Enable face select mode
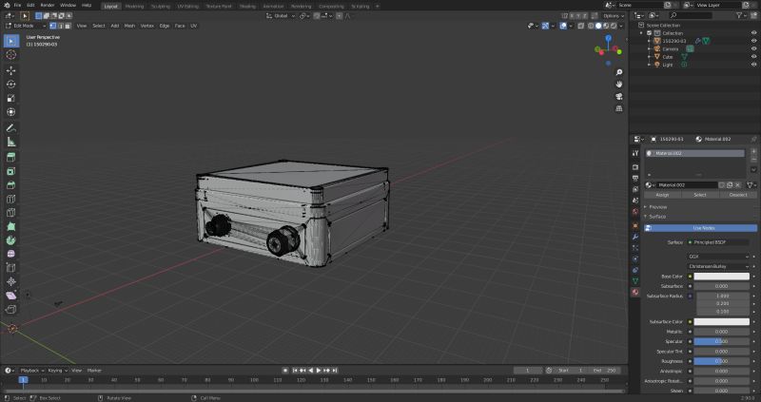This screenshot has height=402, width=761. tap(68, 26)
